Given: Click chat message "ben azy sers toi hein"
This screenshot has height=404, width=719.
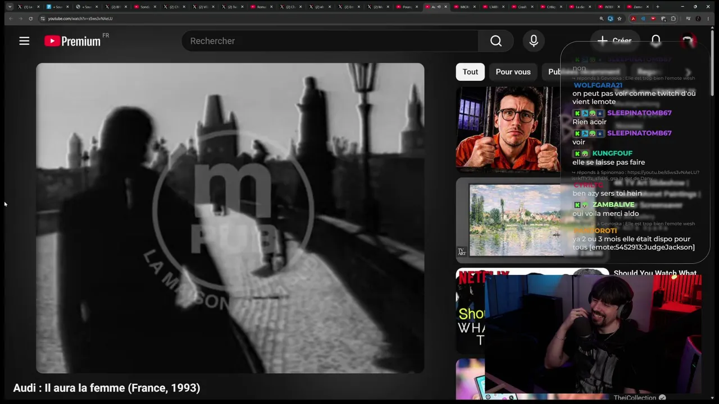Looking at the screenshot, I should 607,194.
